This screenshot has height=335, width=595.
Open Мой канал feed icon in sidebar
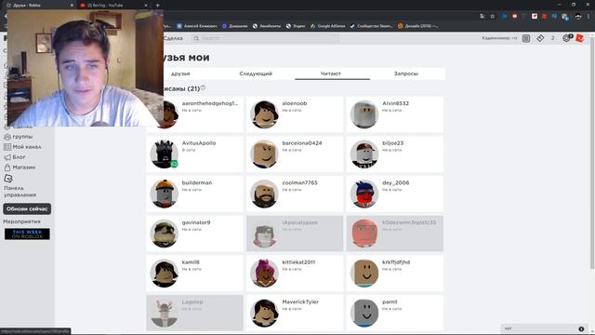7,147
